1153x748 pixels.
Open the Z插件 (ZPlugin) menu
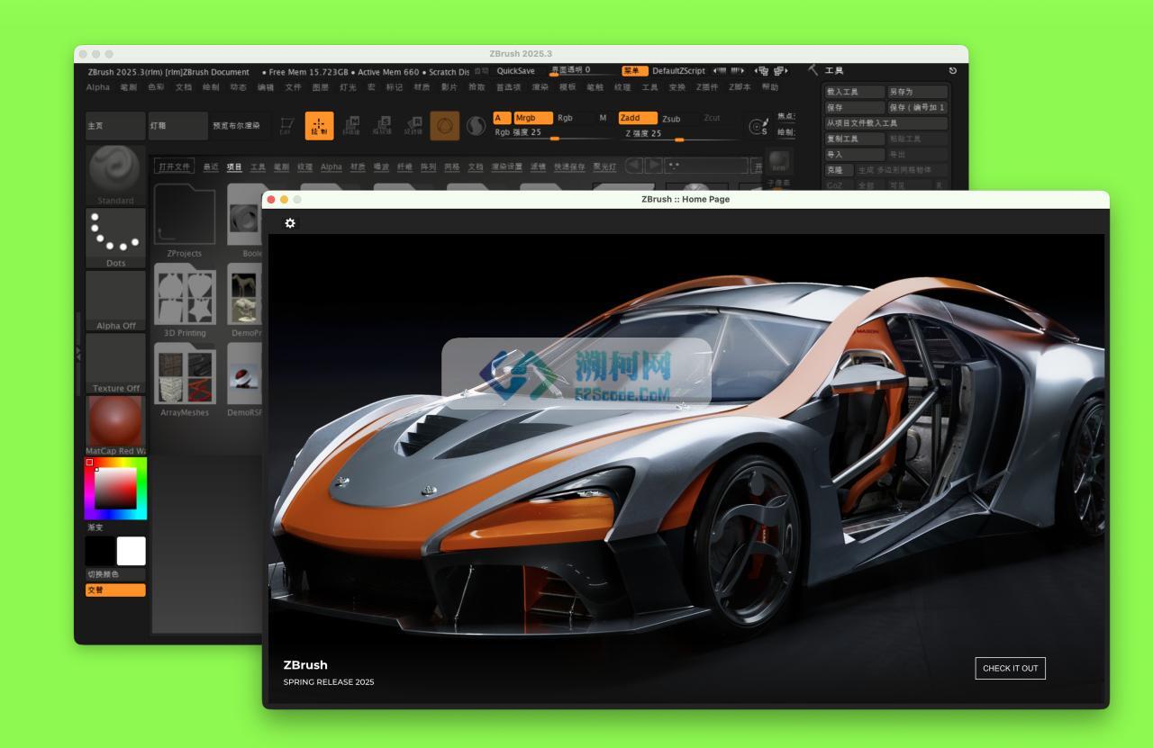point(708,87)
